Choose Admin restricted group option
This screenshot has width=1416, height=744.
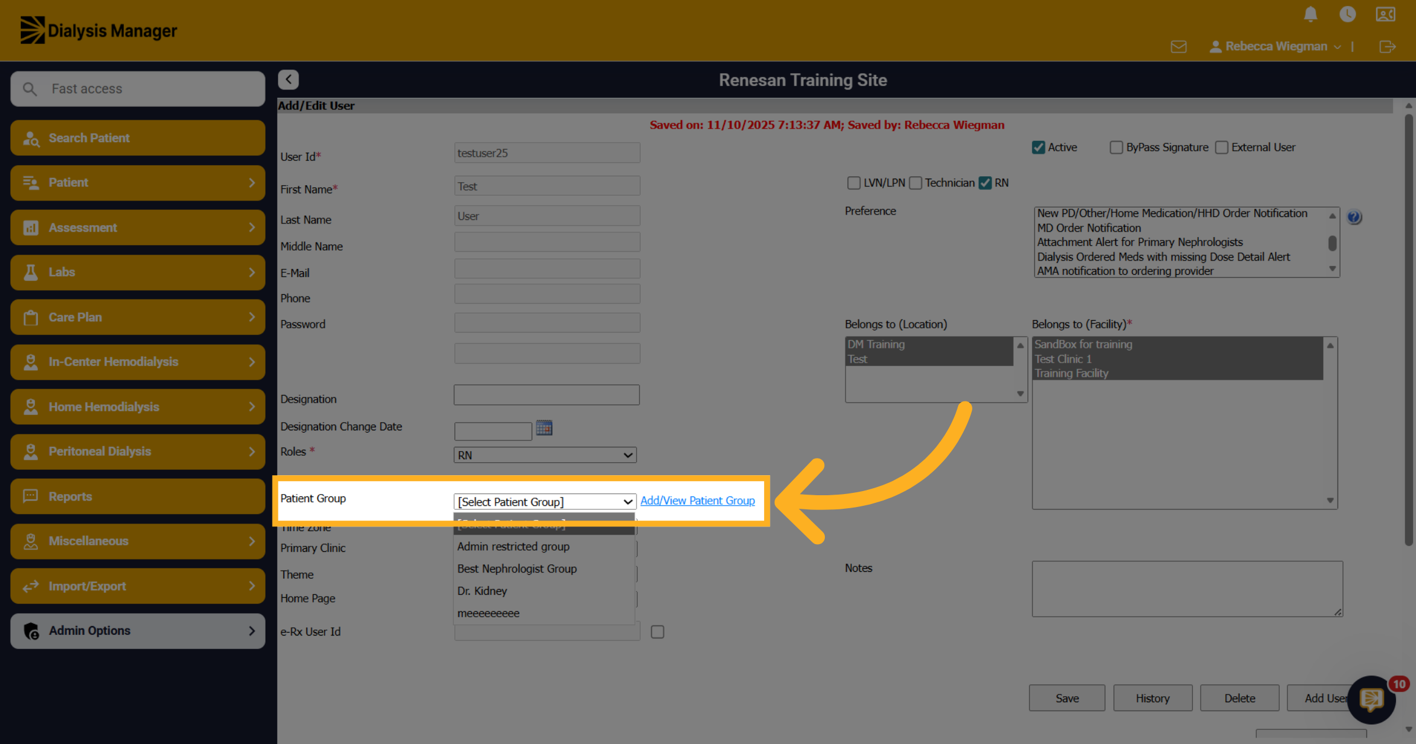click(544, 547)
